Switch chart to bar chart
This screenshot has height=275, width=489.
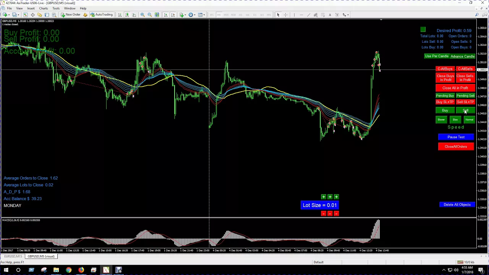click(120, 15)
